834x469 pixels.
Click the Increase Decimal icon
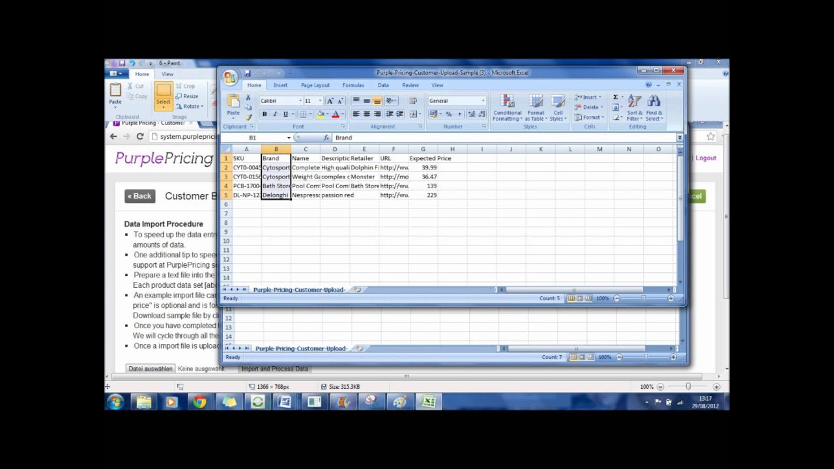click(x=471, y=114)
